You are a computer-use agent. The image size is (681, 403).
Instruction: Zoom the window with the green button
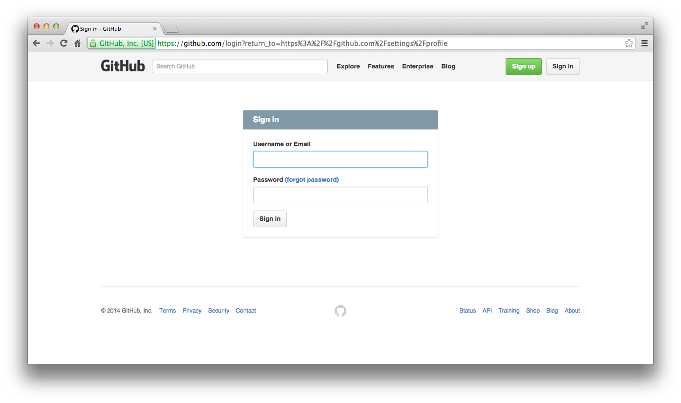pyautogui.click(x=56, y=26)
